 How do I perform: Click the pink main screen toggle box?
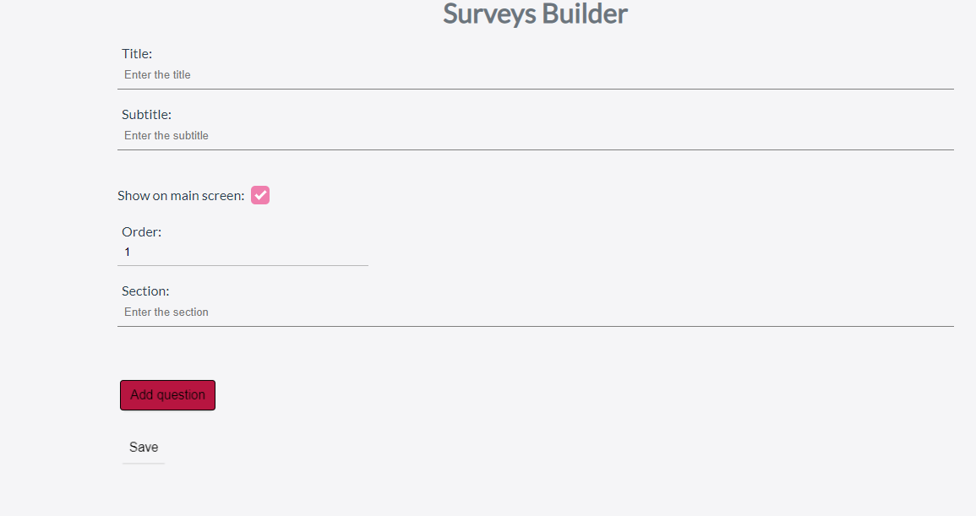click(260, 195)
